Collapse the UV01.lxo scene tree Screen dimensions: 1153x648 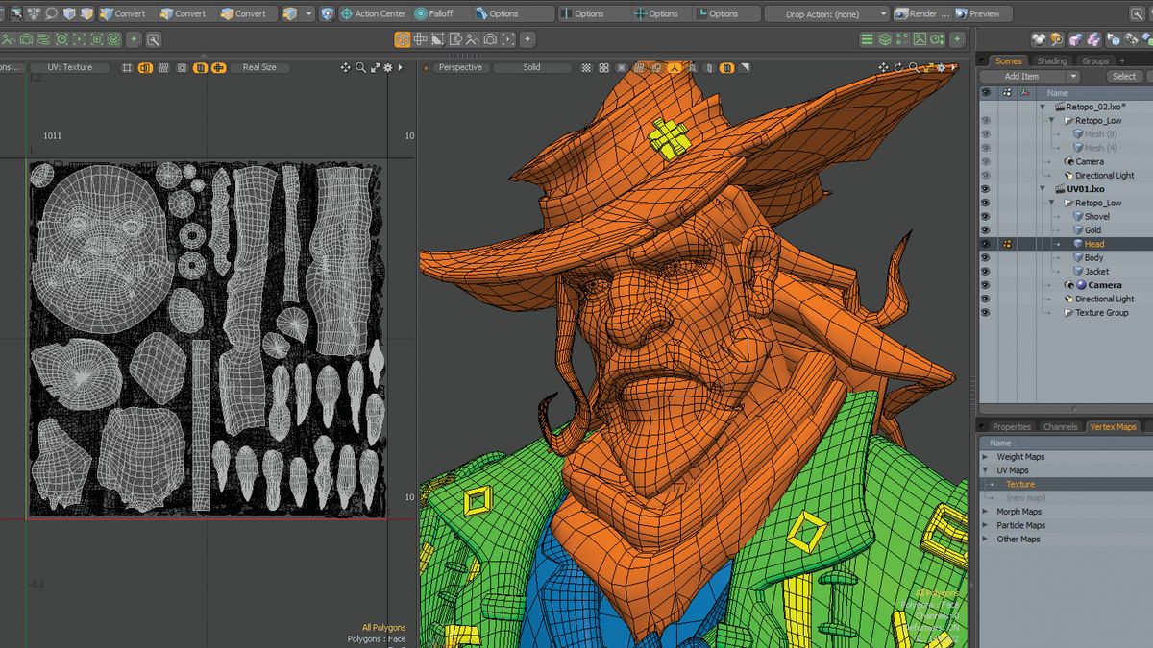tap(1043, 188)
